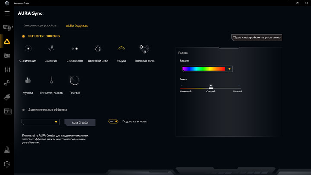311x175 pixels.
Task: Open the Tools wrench sidebar icon
Action: coord(7,83)
